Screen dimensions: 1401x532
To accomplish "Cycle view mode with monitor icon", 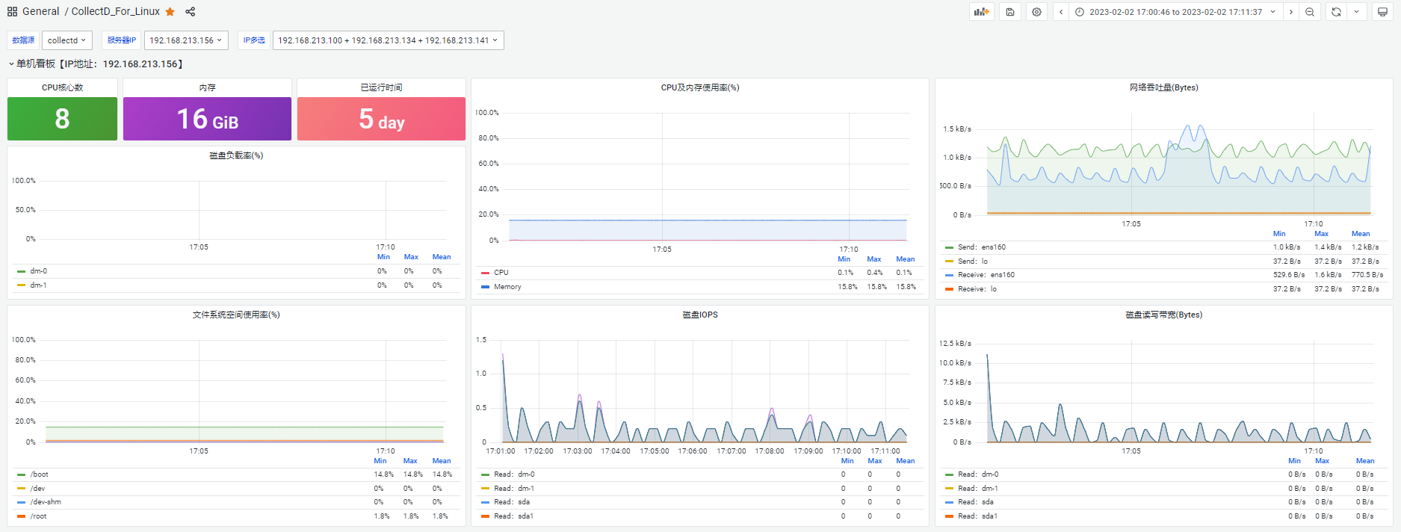I will point(1382,12).
